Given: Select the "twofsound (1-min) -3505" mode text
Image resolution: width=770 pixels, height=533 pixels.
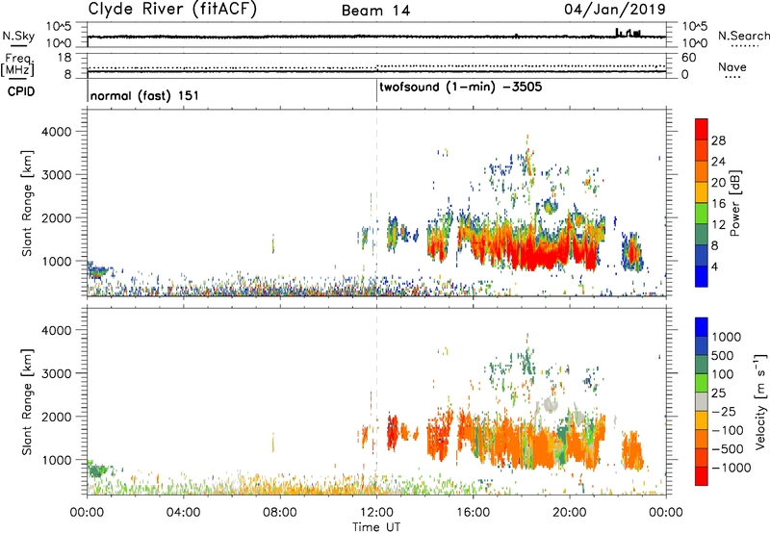Looking at the screenshot, I should (461, 87).
